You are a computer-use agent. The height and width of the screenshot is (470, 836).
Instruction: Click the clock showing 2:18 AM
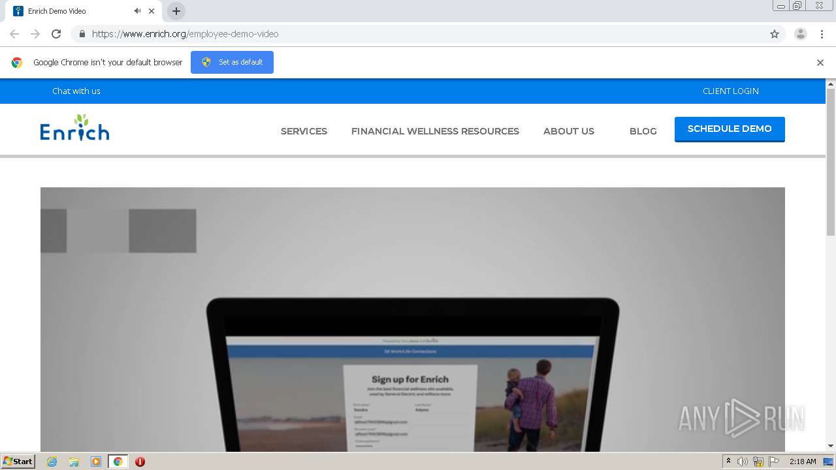click(x=803, y=462)
